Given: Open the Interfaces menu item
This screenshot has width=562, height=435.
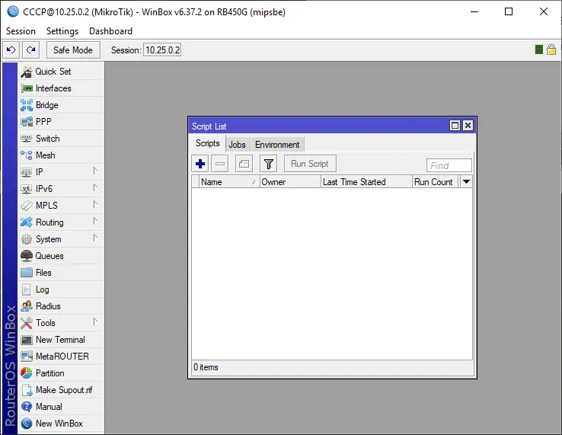Looking at the screenshot, I should pos(61,88).
